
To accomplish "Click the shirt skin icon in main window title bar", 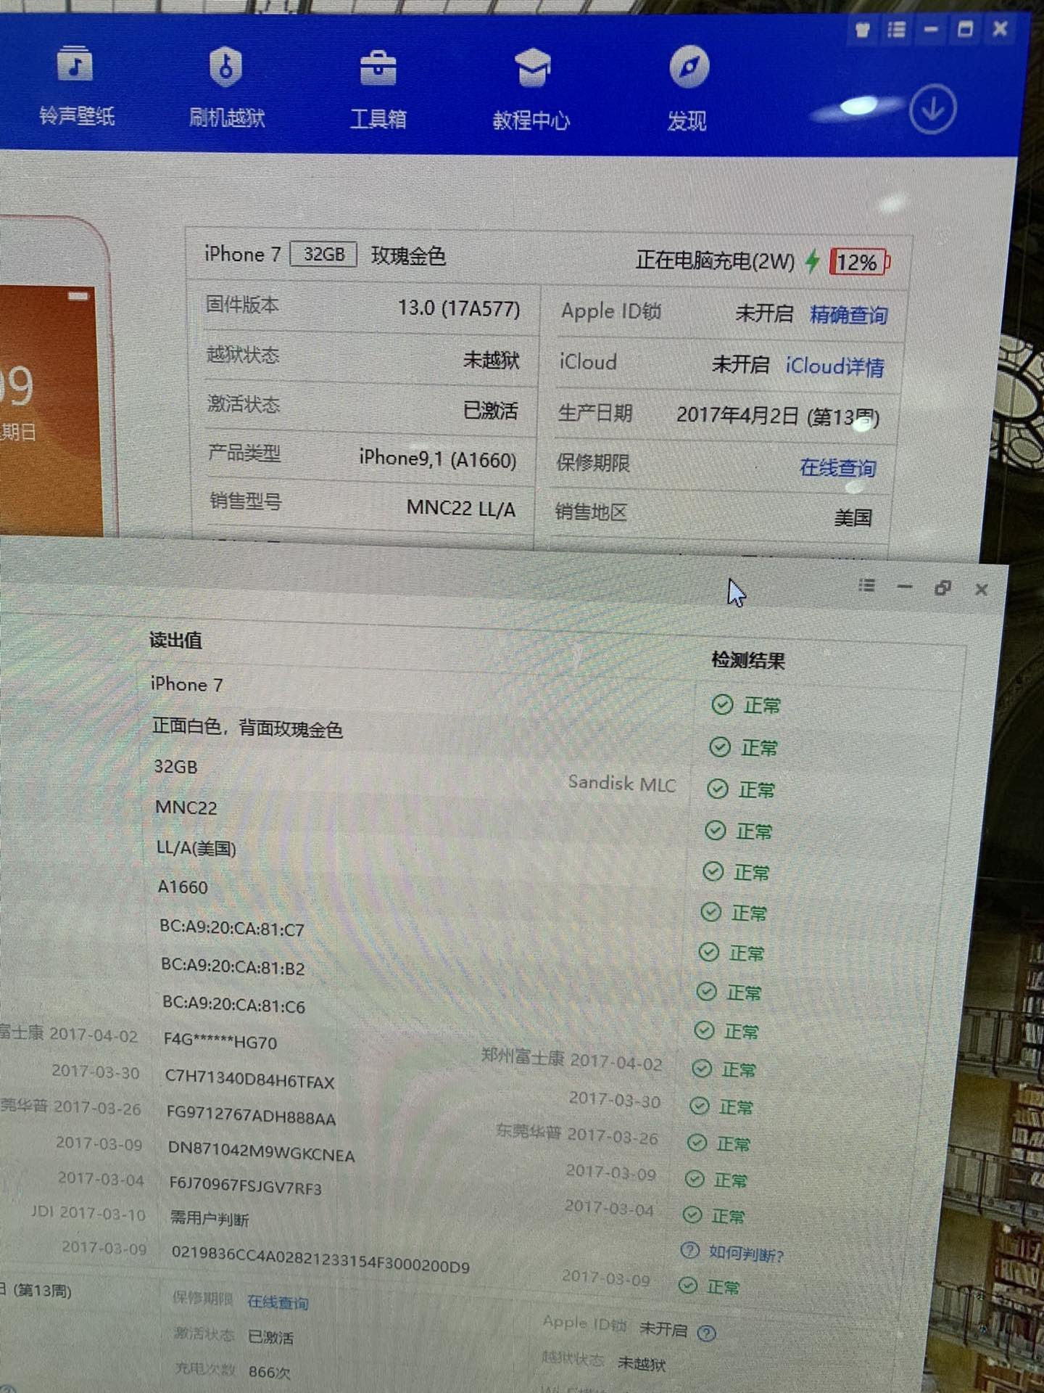I will pyautogui.click(x=862, y=30).
